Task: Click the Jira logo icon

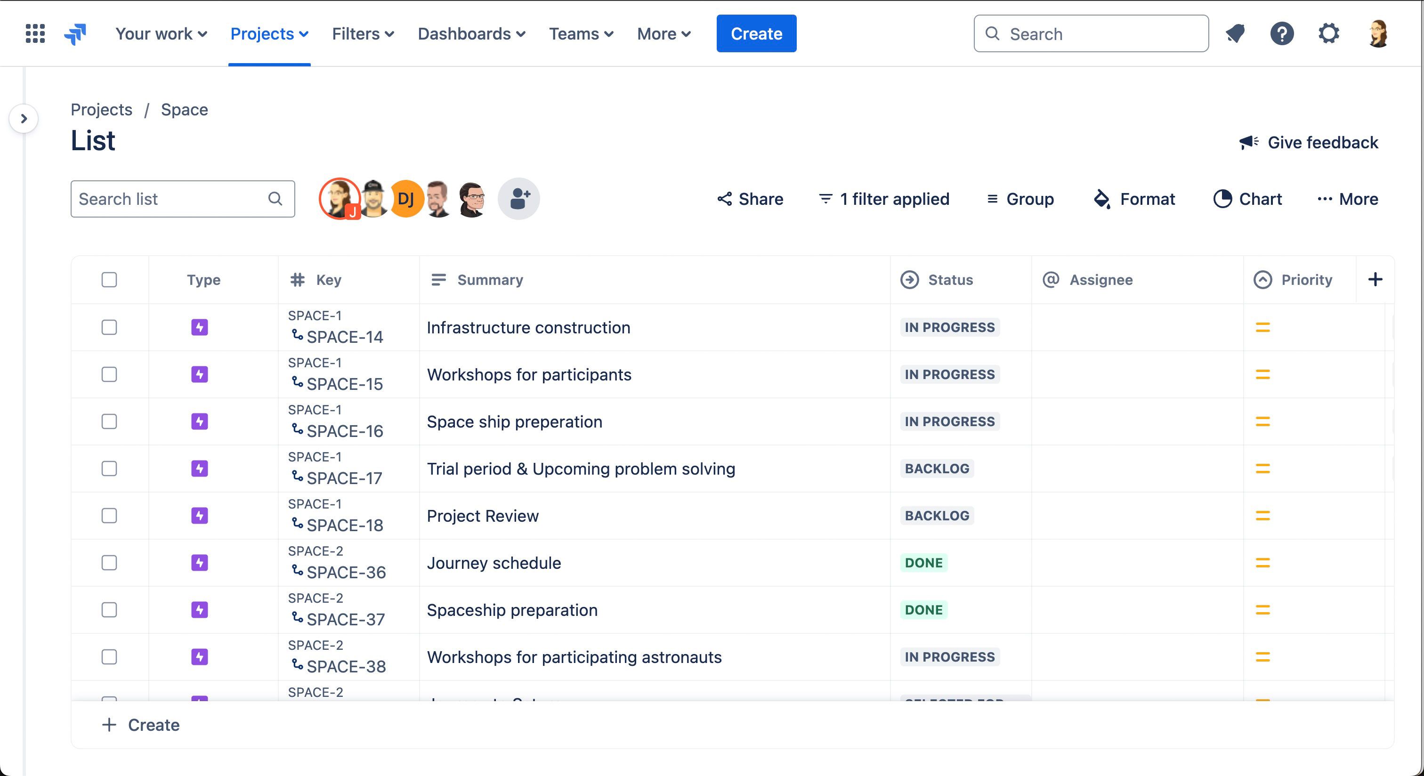Action: [75, 34]
